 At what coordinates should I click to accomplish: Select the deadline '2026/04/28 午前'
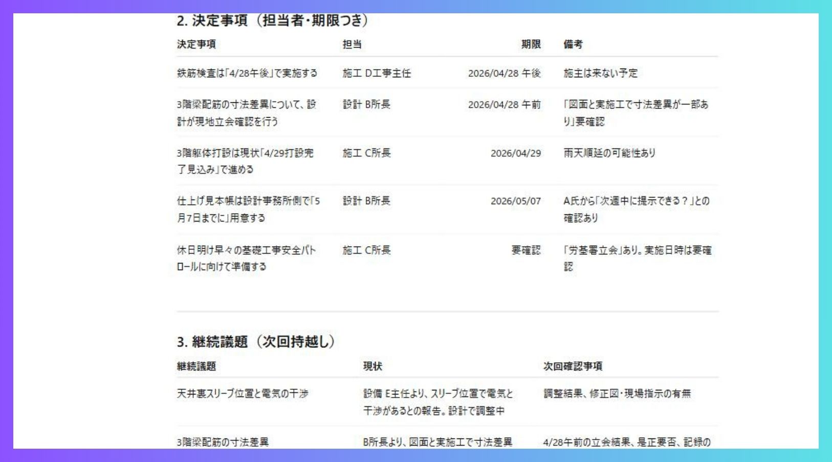point(505,104)
